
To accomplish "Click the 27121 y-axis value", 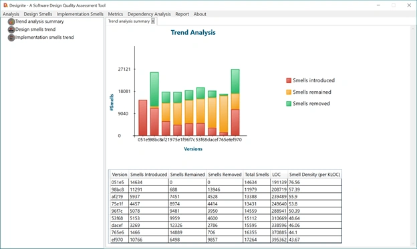I will click(x=124, y=69).
